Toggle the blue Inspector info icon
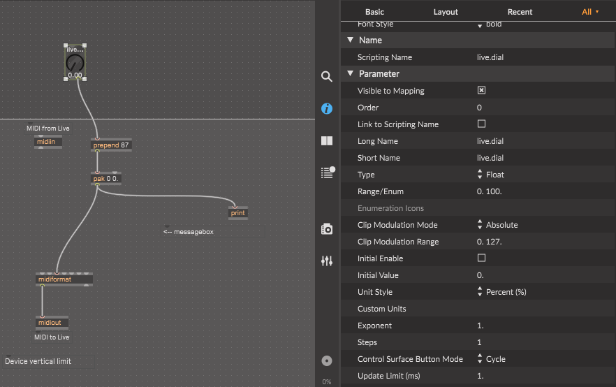This screenshot has height=387, width=616. point(326,109)
